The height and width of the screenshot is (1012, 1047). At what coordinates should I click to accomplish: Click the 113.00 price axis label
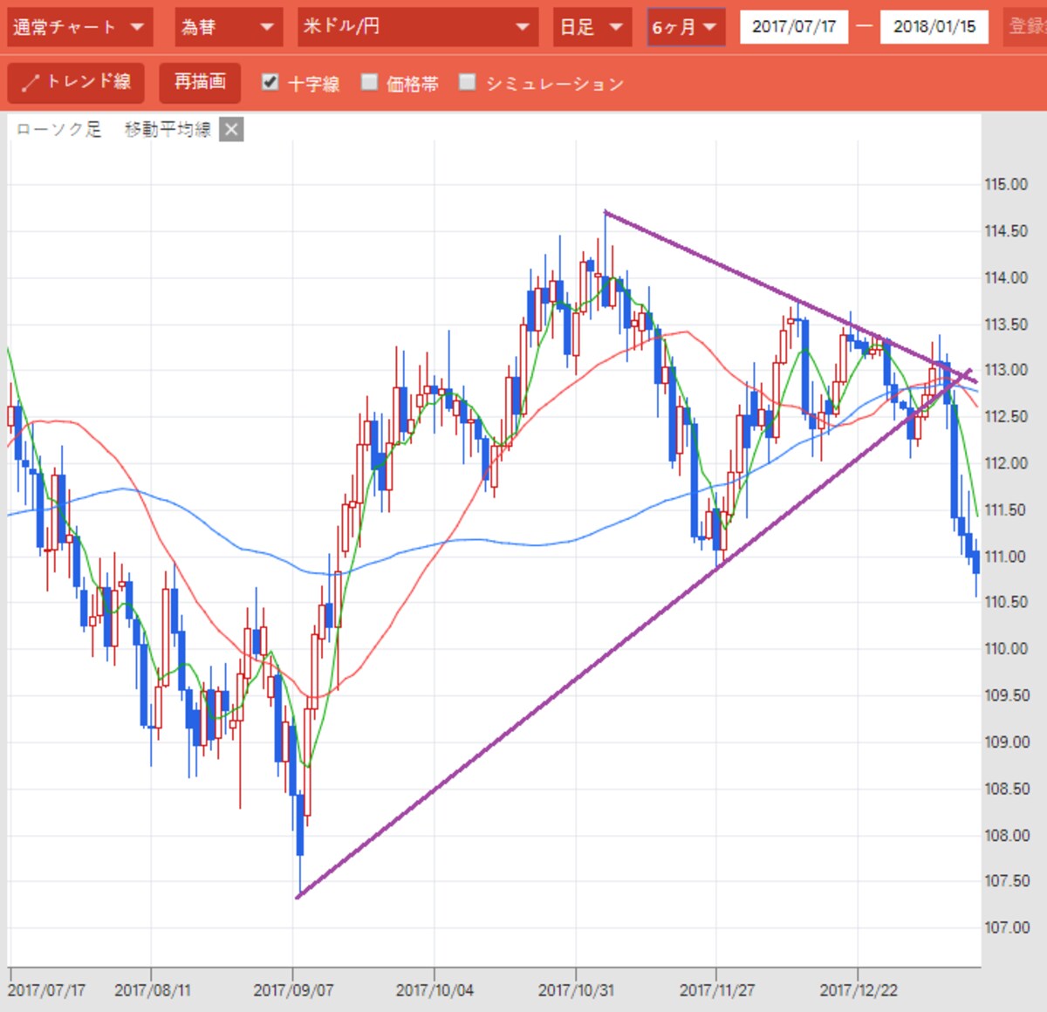coord(1006,370)
